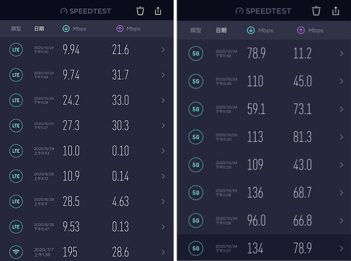The width and height of the screenshot is (351, 261).
Task: Click the LTE badge beside 9.94 Mbps result
Action: 16,50
